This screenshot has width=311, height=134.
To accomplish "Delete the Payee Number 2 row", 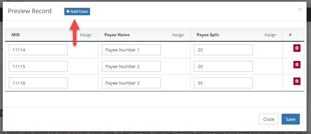I will tap(297, 65).
